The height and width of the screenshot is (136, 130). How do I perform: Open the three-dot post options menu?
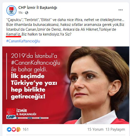click(x=121, y=10)
